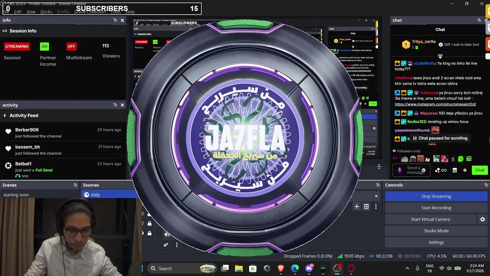Open Settings from Controls dock
Image resolution: width=490 pixels, height=276 pixels.
point(436,242)
